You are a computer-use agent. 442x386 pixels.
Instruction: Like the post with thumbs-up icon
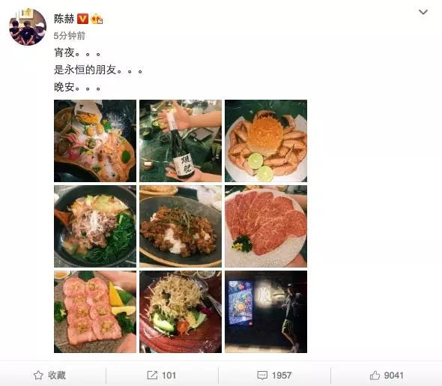tap(375, 376)
